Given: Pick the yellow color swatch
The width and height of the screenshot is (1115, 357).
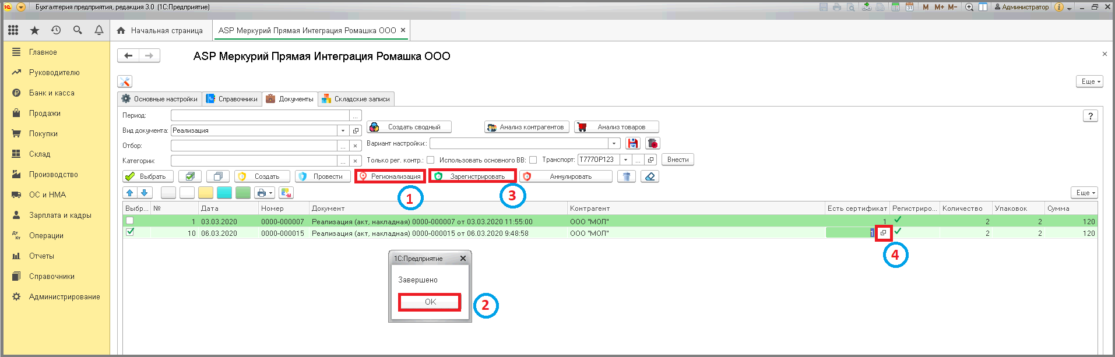Looking at the screenshot, I should 206,193.
